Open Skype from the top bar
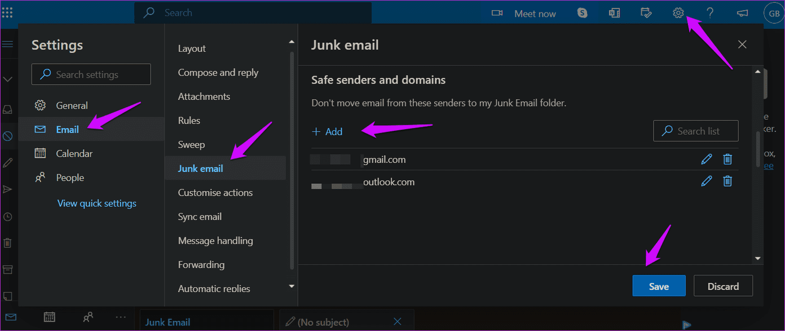This screenshot has width=785, height=331. tap(583, 13)
